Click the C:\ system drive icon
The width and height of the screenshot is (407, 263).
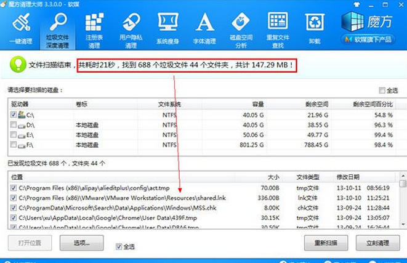tap(22, 115)
